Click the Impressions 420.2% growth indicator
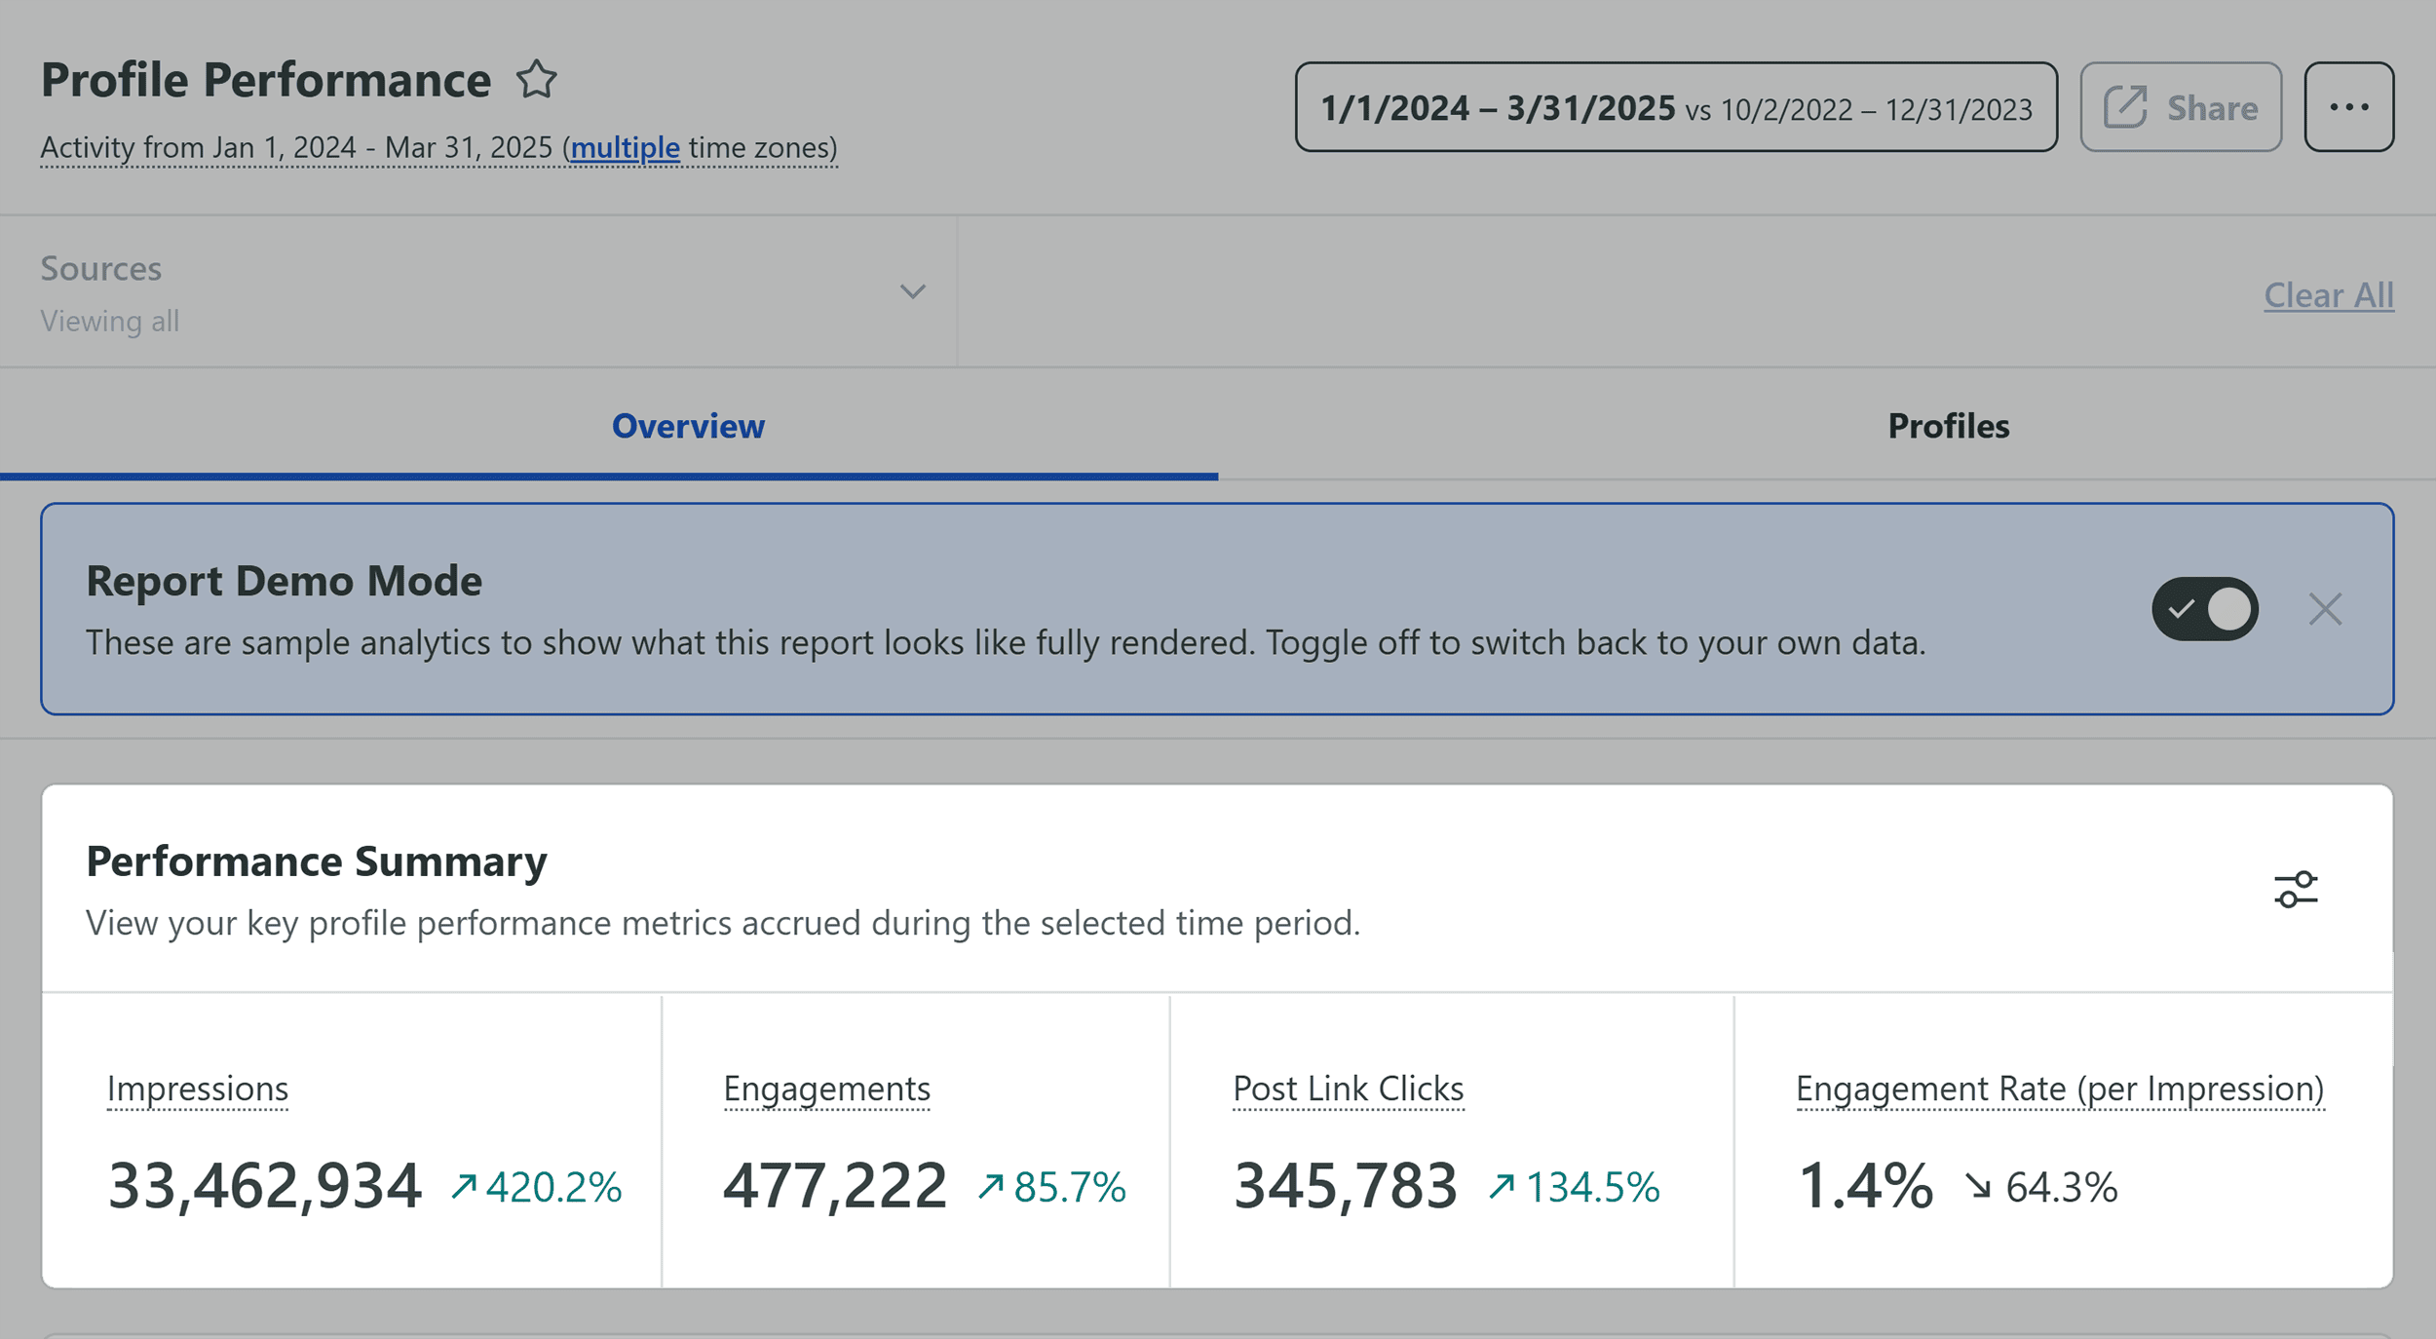Screen dimensions: 2436x1339 click(540, 1187)
